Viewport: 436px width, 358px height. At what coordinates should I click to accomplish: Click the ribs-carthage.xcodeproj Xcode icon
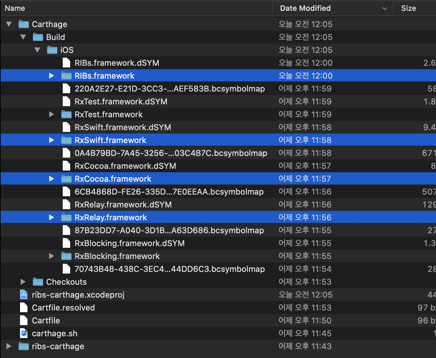tap(24, 295)
